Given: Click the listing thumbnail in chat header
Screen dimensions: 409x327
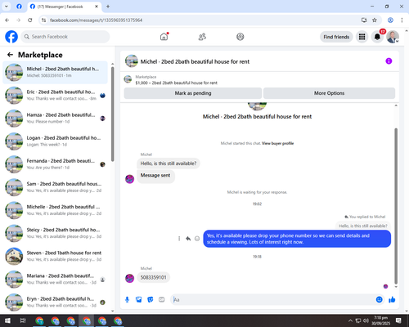Looking at the screenshot, I should tap(132, 61).
